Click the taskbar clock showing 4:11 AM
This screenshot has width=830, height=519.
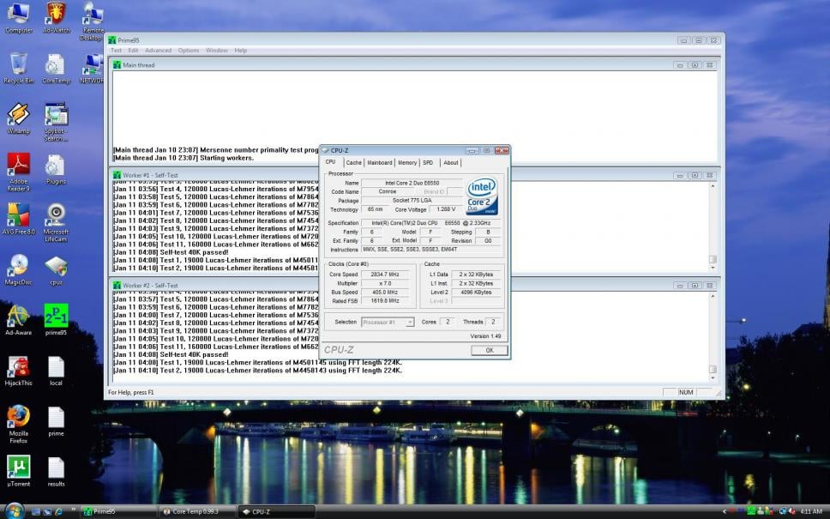tap(811, 511)
